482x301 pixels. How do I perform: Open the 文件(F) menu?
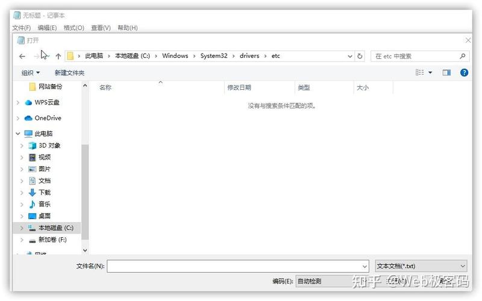(21, 28)
